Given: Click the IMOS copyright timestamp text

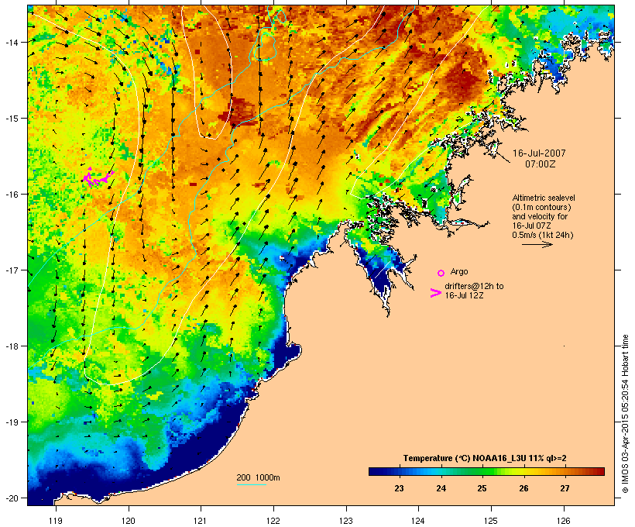Looking at the screenshot, I should click(625, 414).
